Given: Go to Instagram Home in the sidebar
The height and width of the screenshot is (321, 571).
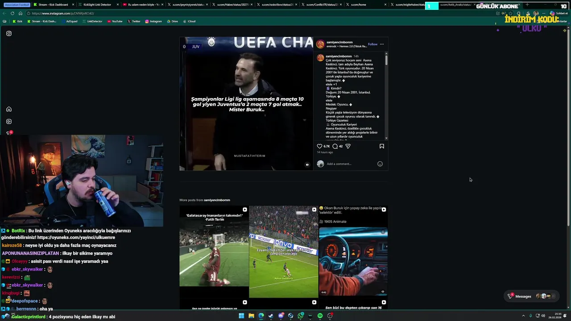Looking at the screenshot, I should [9, 109].
